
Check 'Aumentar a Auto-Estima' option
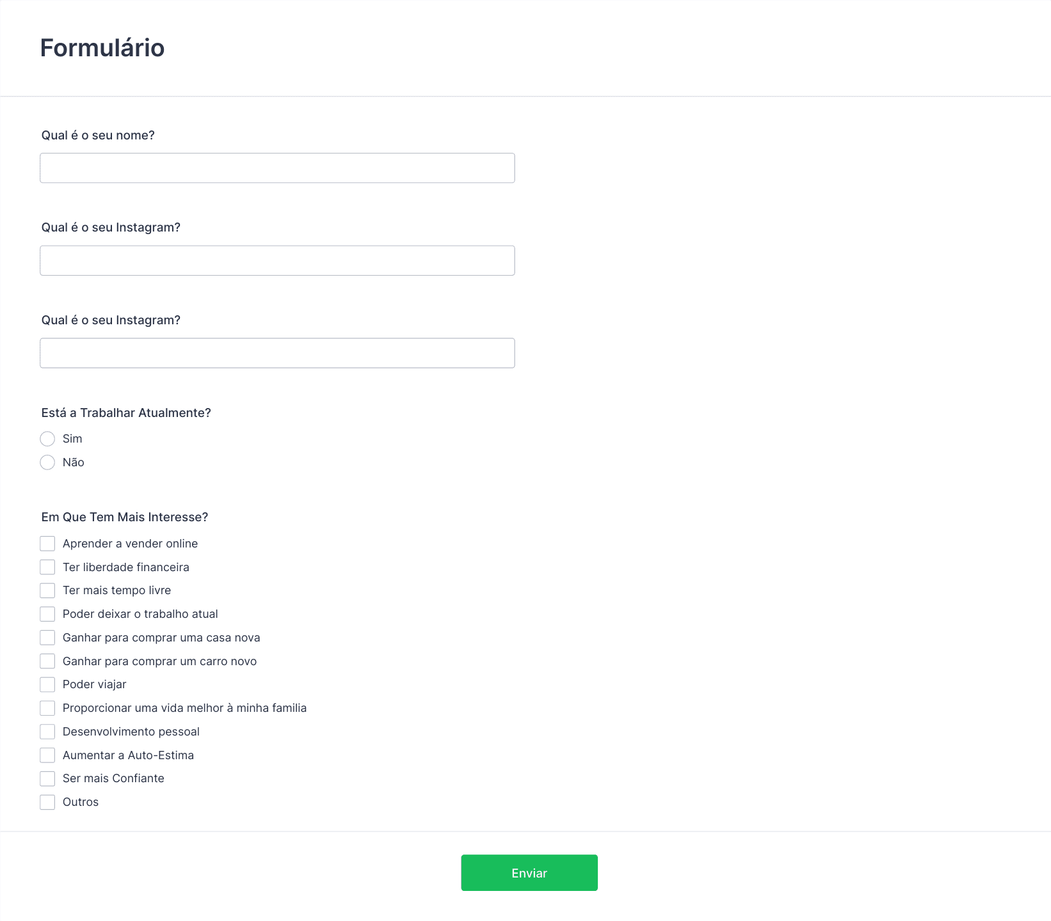point(47,755)
